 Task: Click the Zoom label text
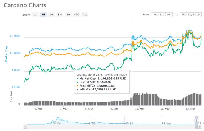coord(26,15)
